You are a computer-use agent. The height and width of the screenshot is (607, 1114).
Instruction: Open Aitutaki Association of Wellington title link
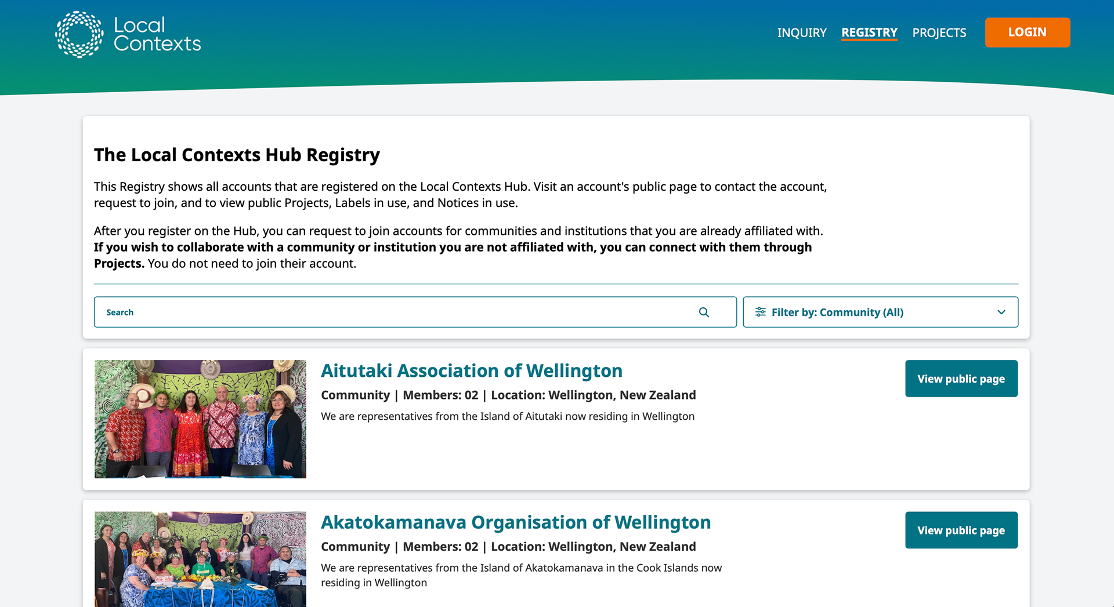coord(472,371)
